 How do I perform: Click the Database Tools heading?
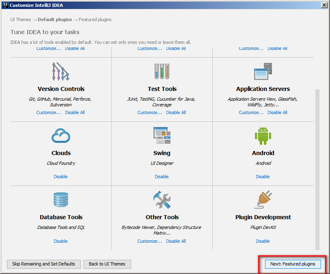pos(61,217)
